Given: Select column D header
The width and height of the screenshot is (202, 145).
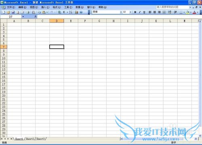Looking at the screenshot, I should pos(57,21).
